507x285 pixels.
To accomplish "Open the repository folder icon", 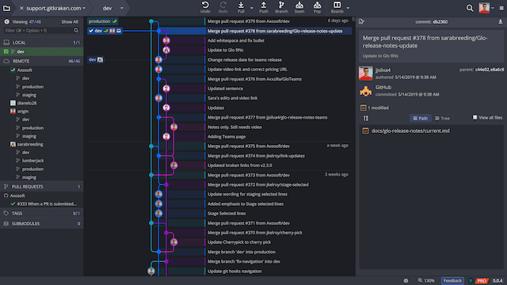I will (6, 8).
